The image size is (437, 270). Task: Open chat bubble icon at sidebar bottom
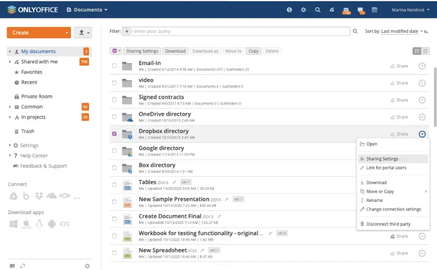(x=13, y=266)
